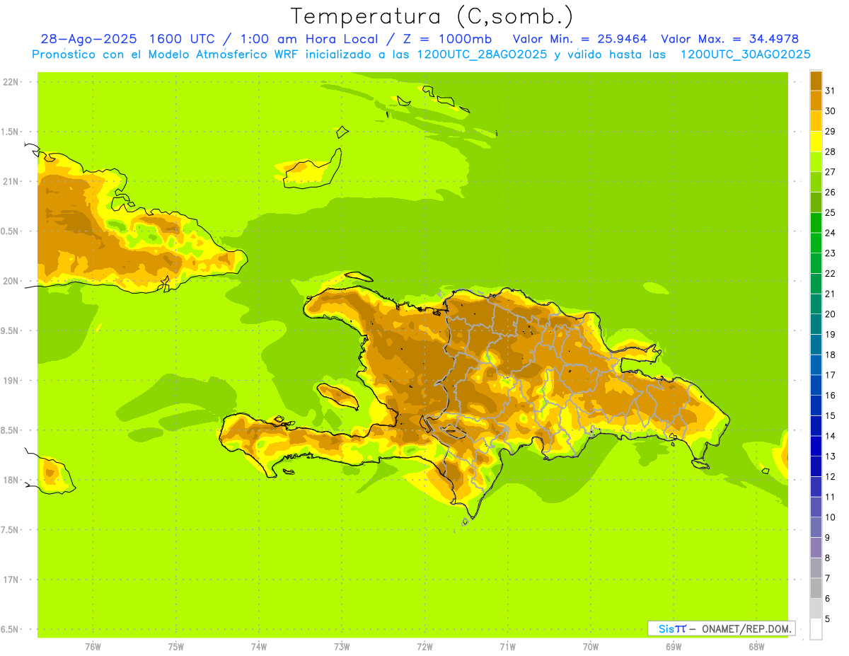The width and height of the screenshot is (849, 656).
Task: Click the dark orange swatch above 31
Action: (816, 81)
